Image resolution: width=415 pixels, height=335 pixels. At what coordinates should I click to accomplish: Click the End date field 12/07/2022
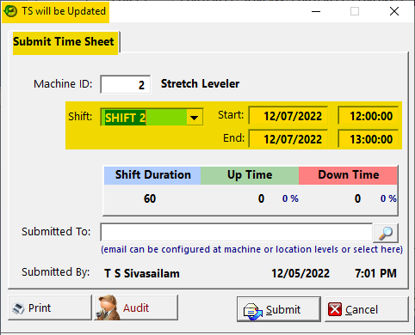(x=288, y=139)
